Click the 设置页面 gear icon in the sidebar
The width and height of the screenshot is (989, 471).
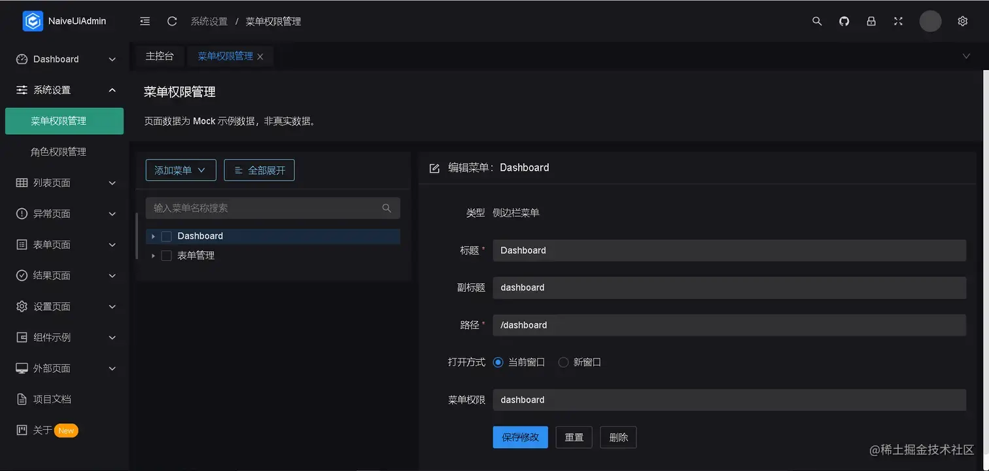22,306
